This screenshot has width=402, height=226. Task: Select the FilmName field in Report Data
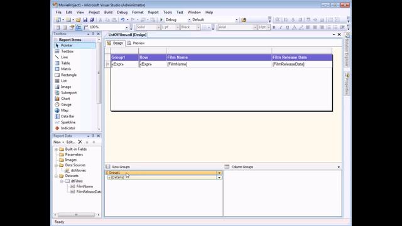click(84, 186)
